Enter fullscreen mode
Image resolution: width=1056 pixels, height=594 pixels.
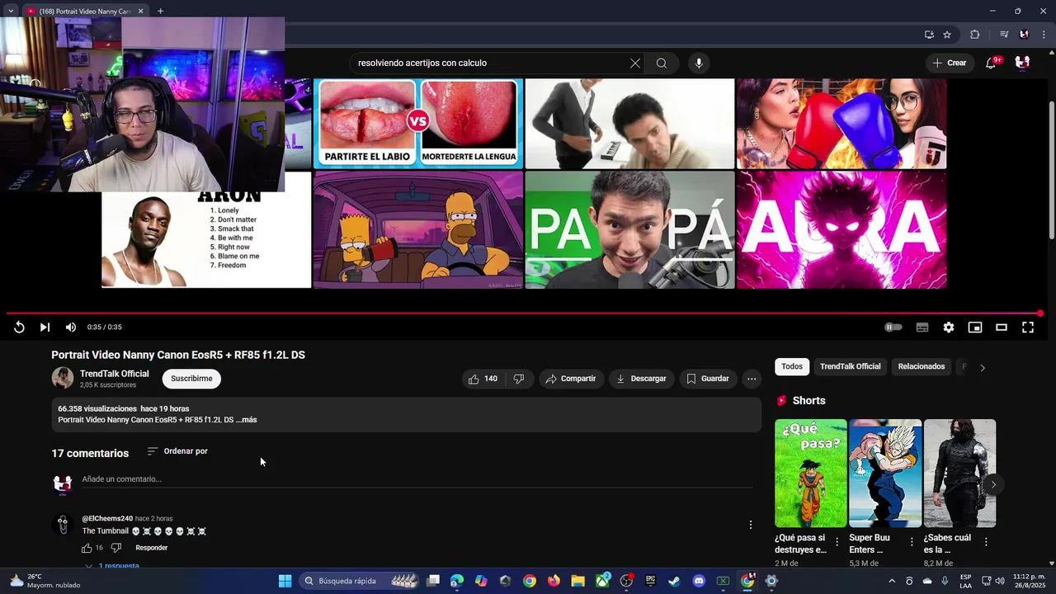(1028, 328)
